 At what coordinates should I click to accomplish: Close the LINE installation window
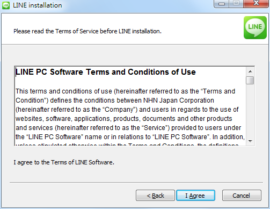256,3
